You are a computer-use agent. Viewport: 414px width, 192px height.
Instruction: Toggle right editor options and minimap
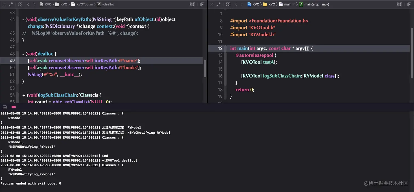[x=399, y=4]
